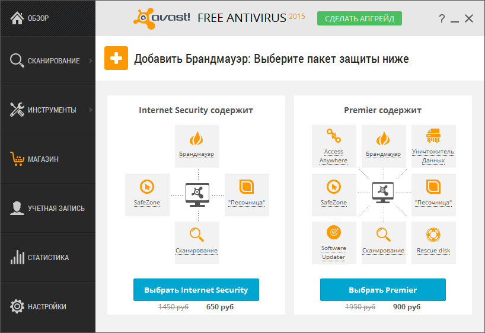Click the green Сделать апгрейд button
The image size is (485, 333).
(359, 18)
